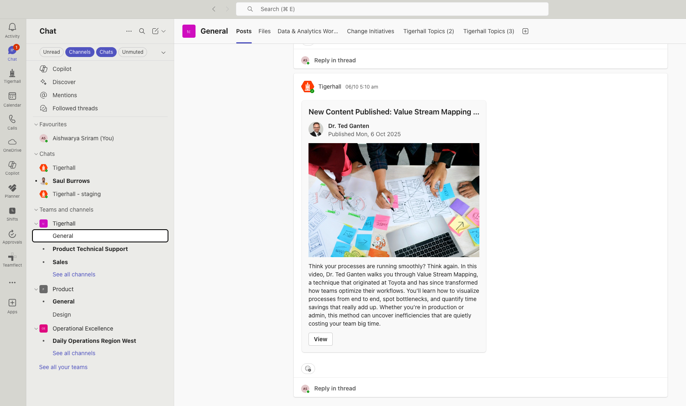Expand the filter chips chevron

(x=163, y=52)
